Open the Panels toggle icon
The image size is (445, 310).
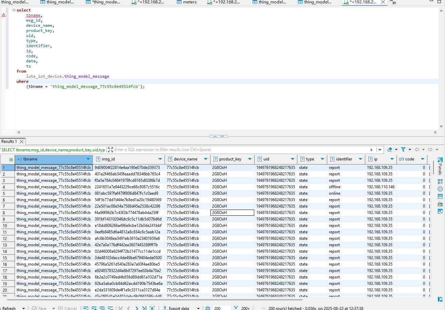pyautogui.click(x=440, y=160)
